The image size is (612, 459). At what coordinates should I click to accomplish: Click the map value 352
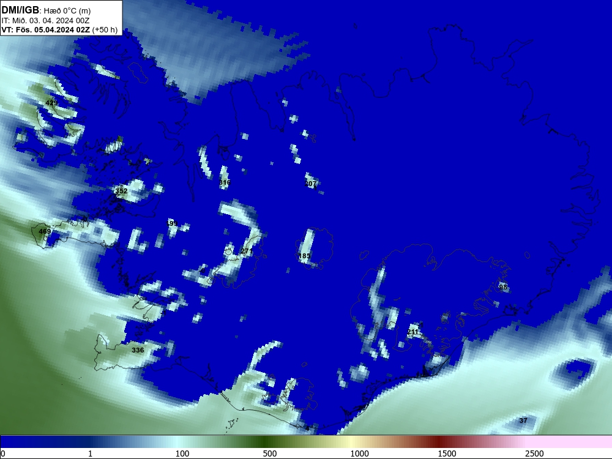click(x=121, y=191)
